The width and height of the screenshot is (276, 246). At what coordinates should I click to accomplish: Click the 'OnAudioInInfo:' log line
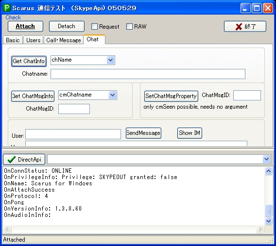(28, 215)
